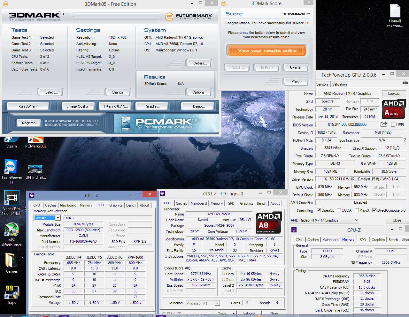Click Close button in GPU-Z

tap(397, 220)
